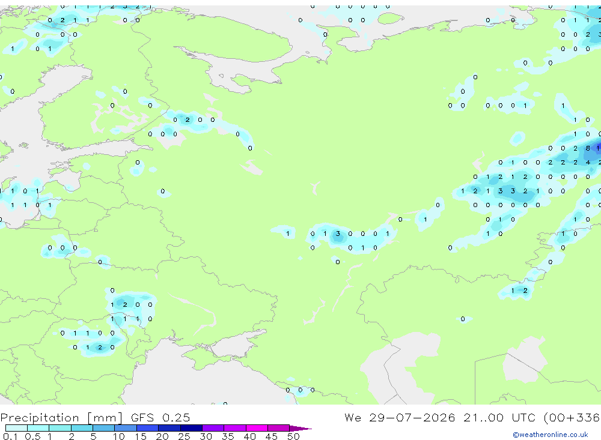Screen dimensions: 601x440
Task: Click the 1–2 mm legend color swatch
Action: 60,428
